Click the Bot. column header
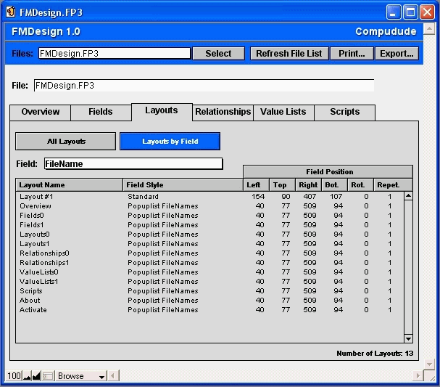440x387 pixels. tap(334, 185)
